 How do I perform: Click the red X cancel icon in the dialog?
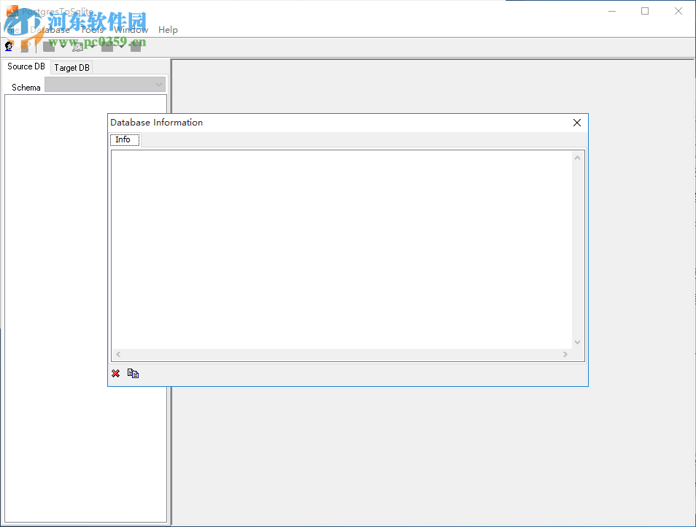tap(115, 373)
